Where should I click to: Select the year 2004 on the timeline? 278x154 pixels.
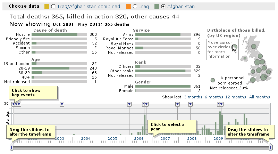[x=86, y=138]
